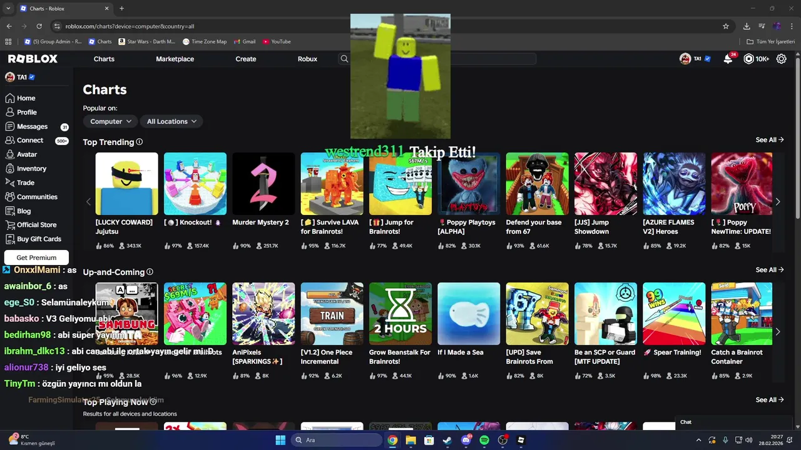The image size is (801, 450).
Task: Click the Top Trending info icon
Action: 140,142
